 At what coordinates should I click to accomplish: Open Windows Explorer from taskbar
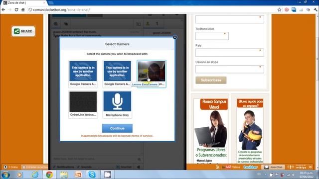(64, 175)
